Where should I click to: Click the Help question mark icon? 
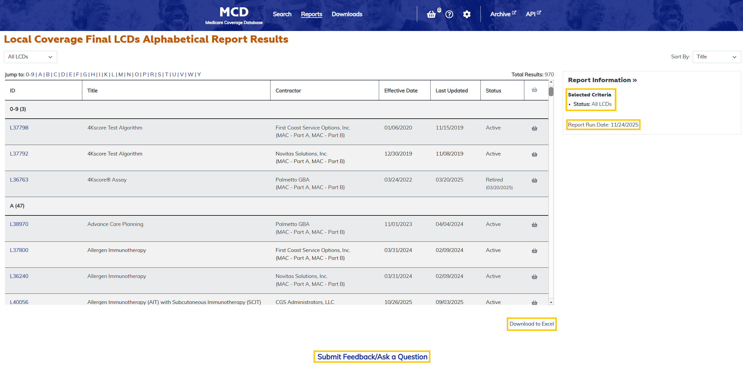tap(449, 14)
